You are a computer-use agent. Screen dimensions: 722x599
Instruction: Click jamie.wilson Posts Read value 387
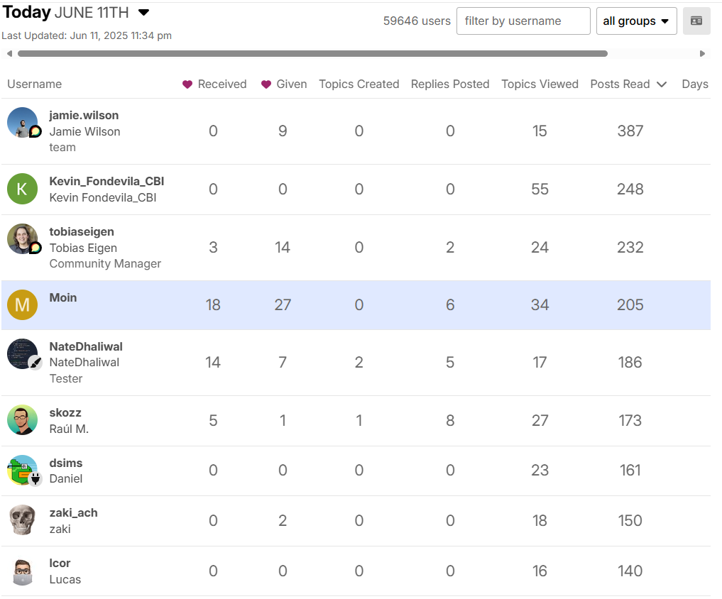[630, 131]
